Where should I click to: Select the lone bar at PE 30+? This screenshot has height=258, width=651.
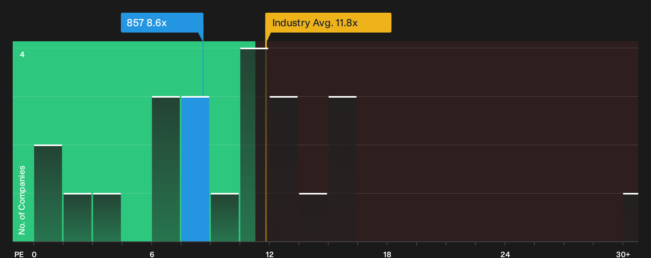[631, 218]
